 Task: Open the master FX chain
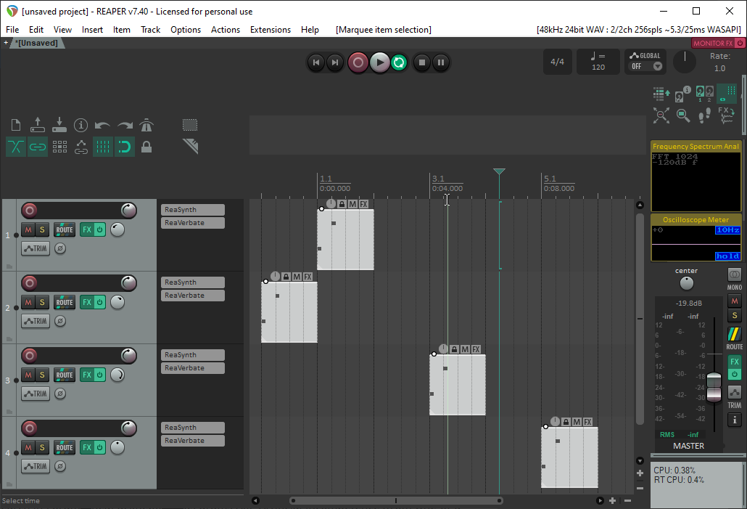734,362
